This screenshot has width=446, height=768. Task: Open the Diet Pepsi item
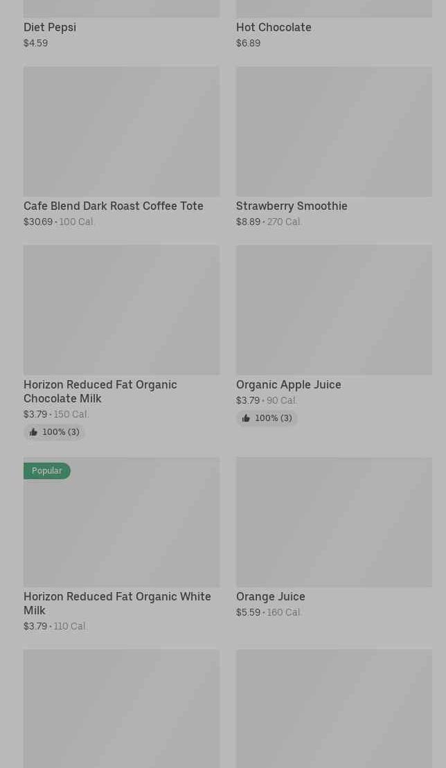pyautogui.click(x=50, y=27)
